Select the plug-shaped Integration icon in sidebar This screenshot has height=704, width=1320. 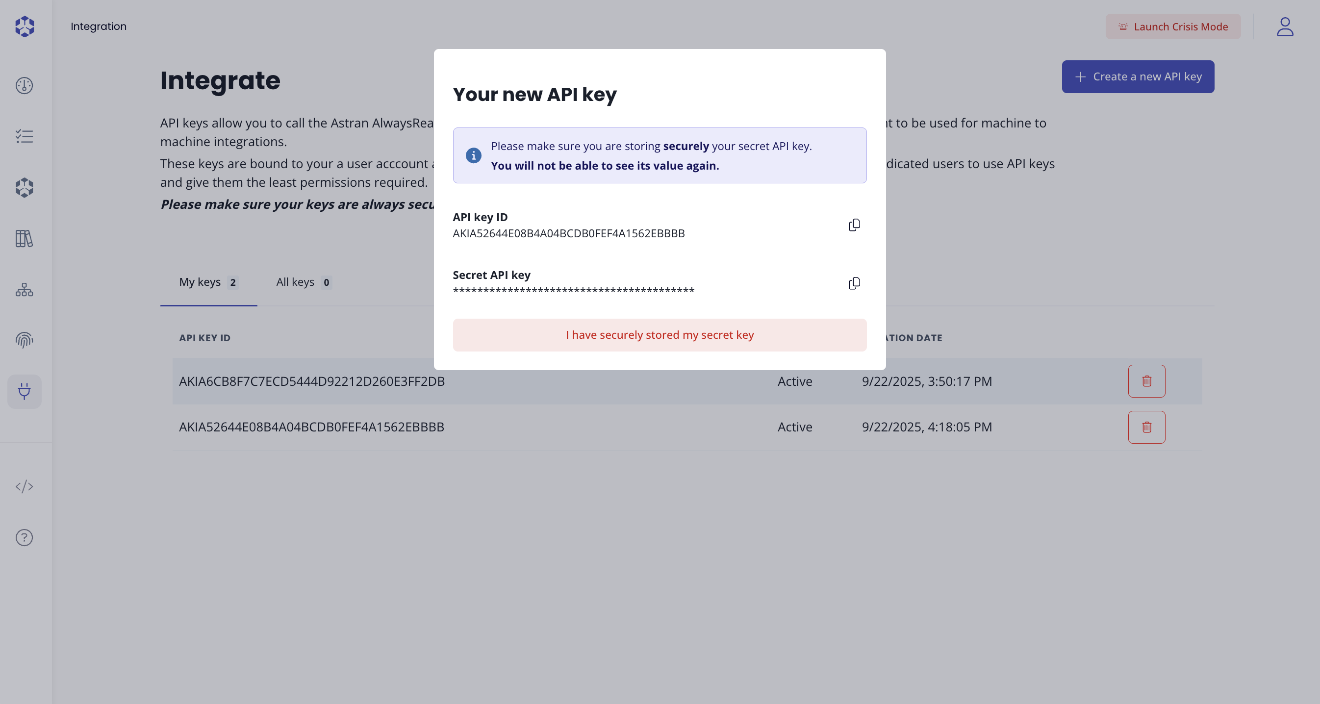pos(24,391)
